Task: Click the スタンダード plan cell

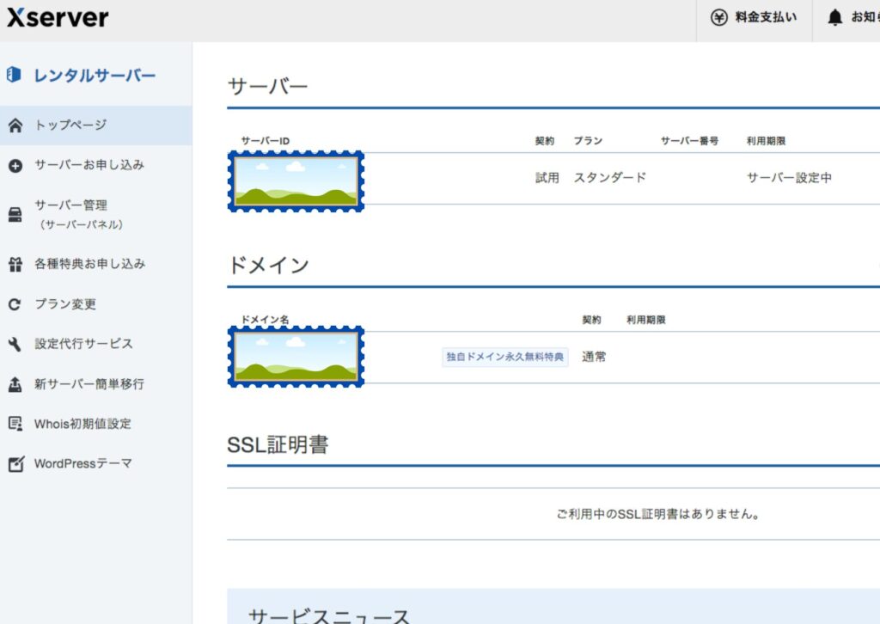Action: (610, 178)
